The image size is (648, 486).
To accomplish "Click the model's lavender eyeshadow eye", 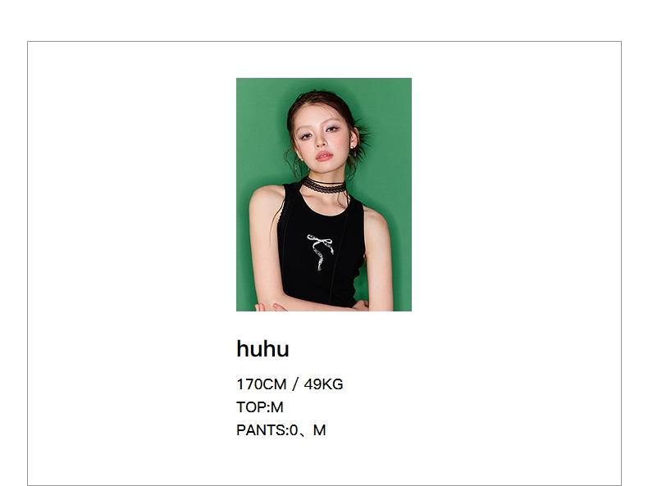I will tap(306, 134).
